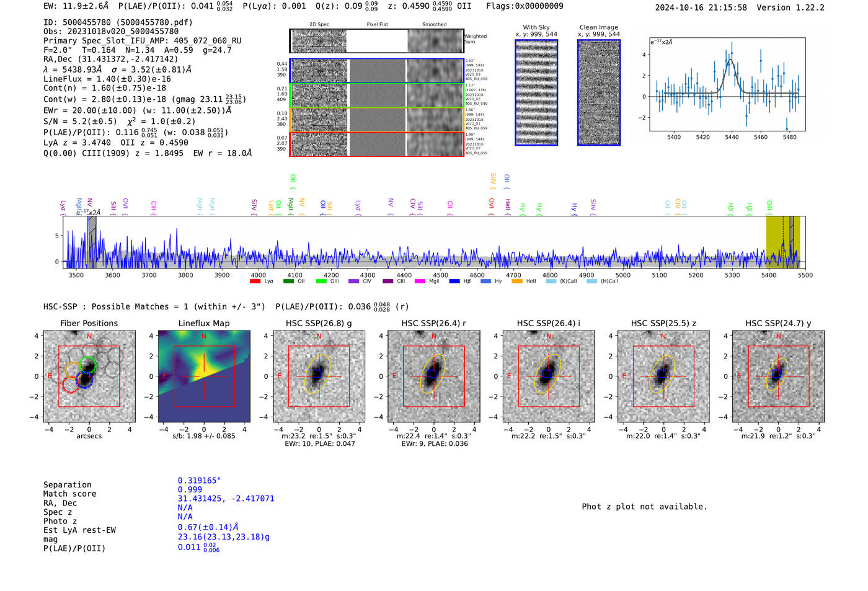Open the HSC SSP(25.5) z cutout
The width and height of the screenshot is (868, 591).
[663, 376]
